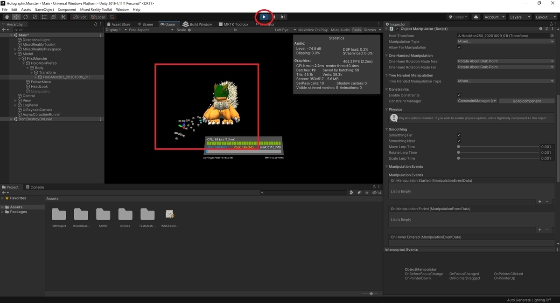The width and height of the screenshot is (560, 303).
Task: Open the Account dropdown button
Action: coord(494,17)
